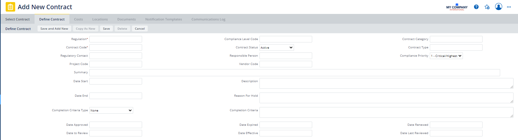Viewport: 518px width, 140px height.
Task: Expand the Contract Status dropdown
Action: [x=276, y=47]
